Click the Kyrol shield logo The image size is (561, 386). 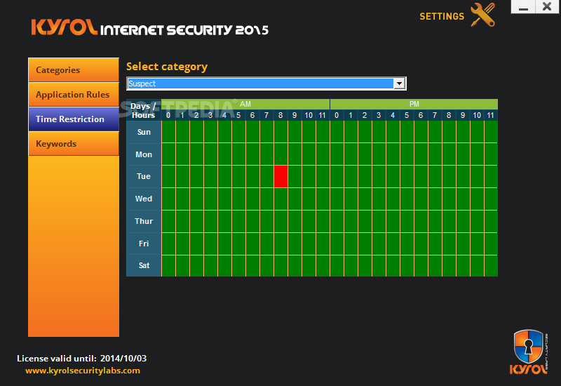(x=529, y=352)
